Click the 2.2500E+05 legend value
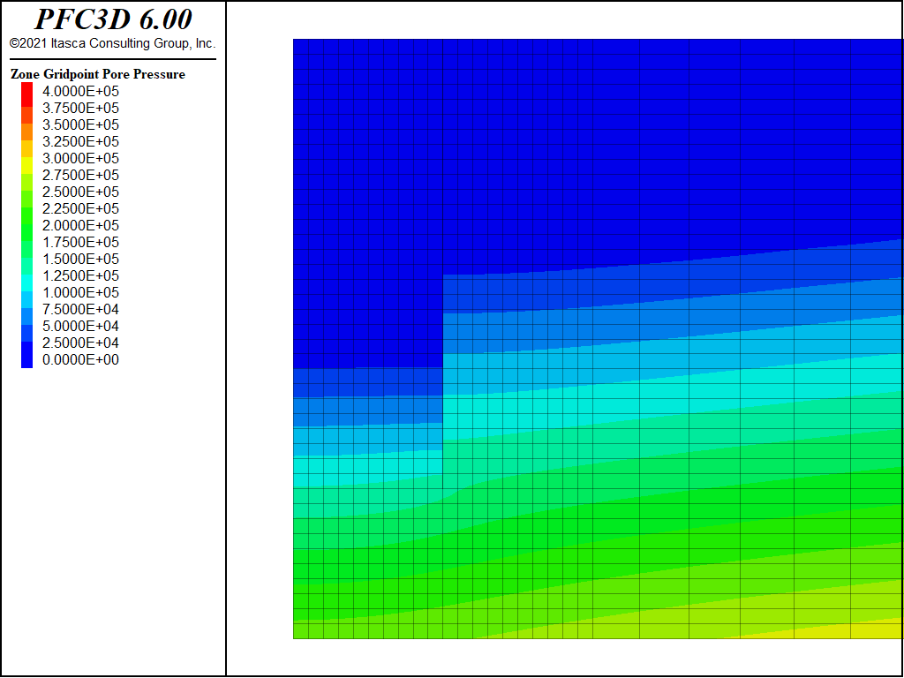Screen dimensions: 904x678 coord(80,208)
